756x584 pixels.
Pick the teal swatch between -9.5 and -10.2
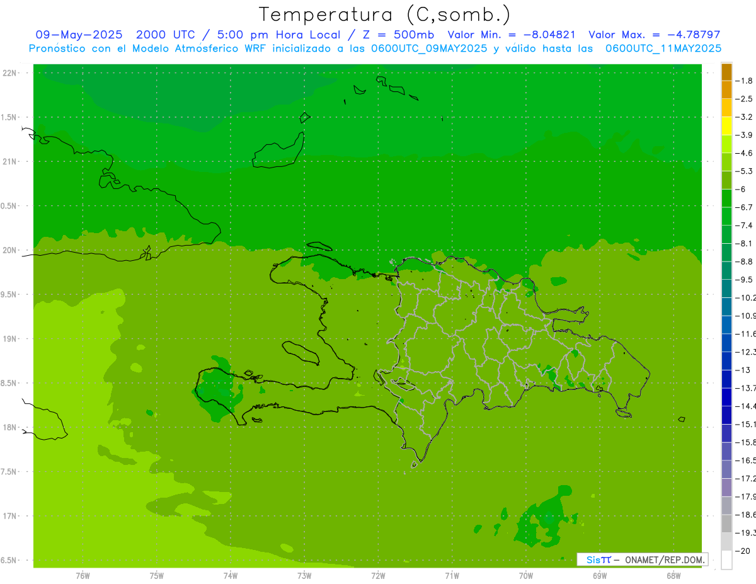click(x=726, y=289)
